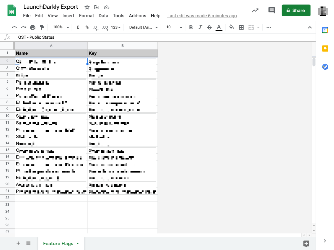Open the borders tool

tap(241, 27)
